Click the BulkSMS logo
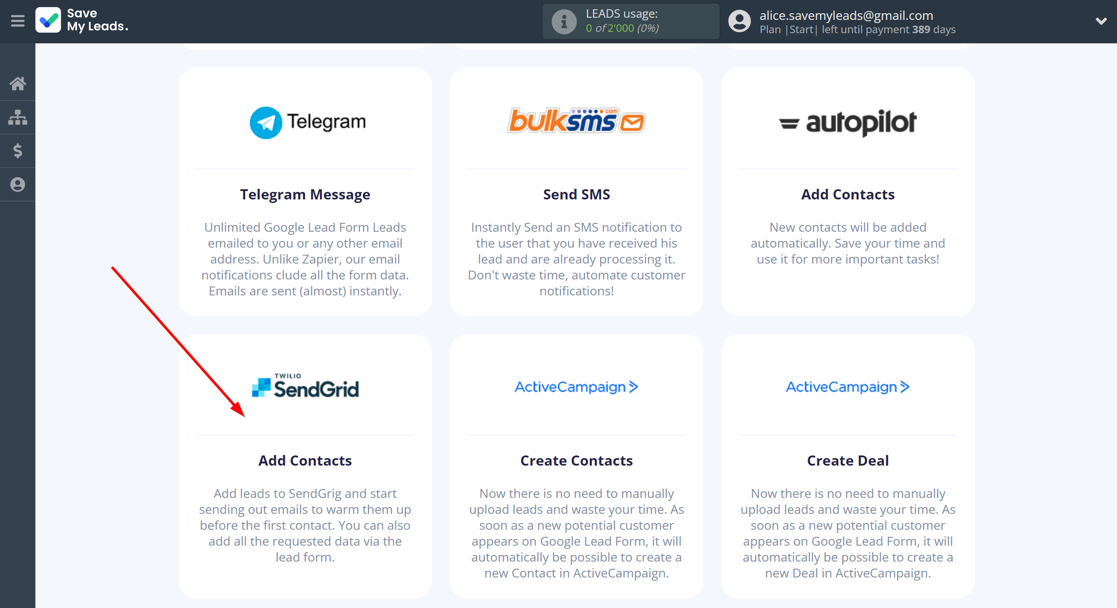Viewport: 1117px width, 608px height. point(577,120)
